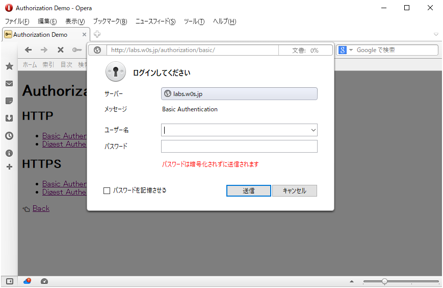This screenshot has width=443, height=288.
Task: Click the 送信 button
Action: pos(248,190)
